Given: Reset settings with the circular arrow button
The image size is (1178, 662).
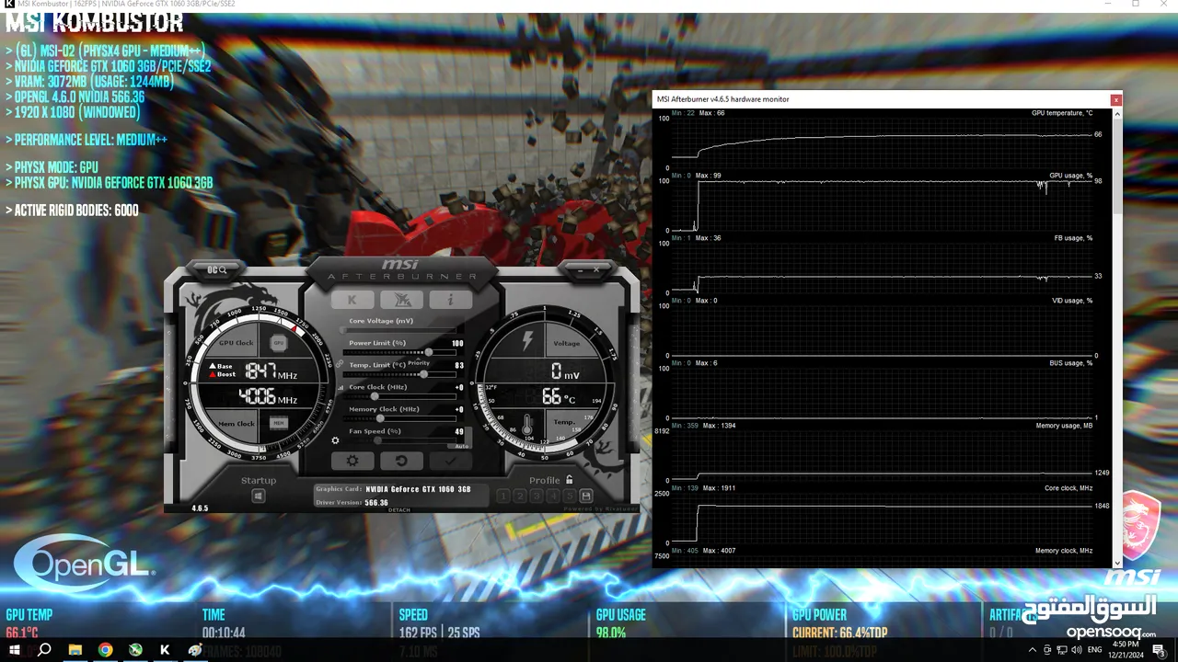Looking at the screenshot, I should (x=401, y=461).
